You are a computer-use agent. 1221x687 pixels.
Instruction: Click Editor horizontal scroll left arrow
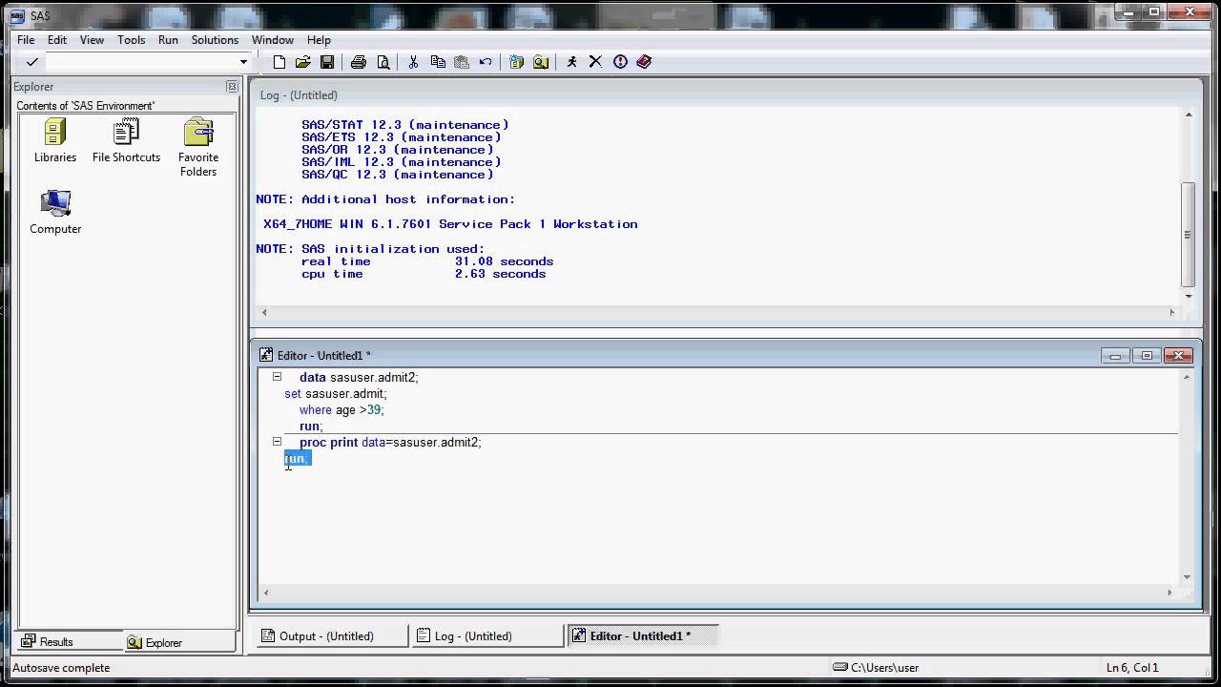(265, 593)
